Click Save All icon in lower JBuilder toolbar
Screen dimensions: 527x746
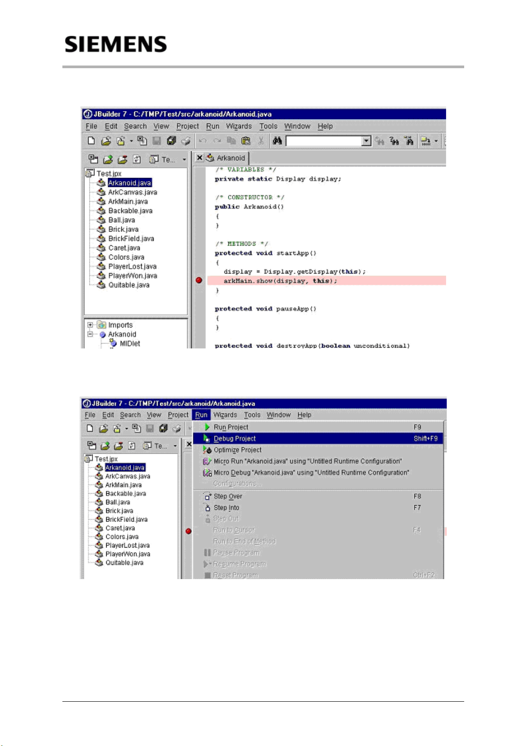[x=163, y=428]
